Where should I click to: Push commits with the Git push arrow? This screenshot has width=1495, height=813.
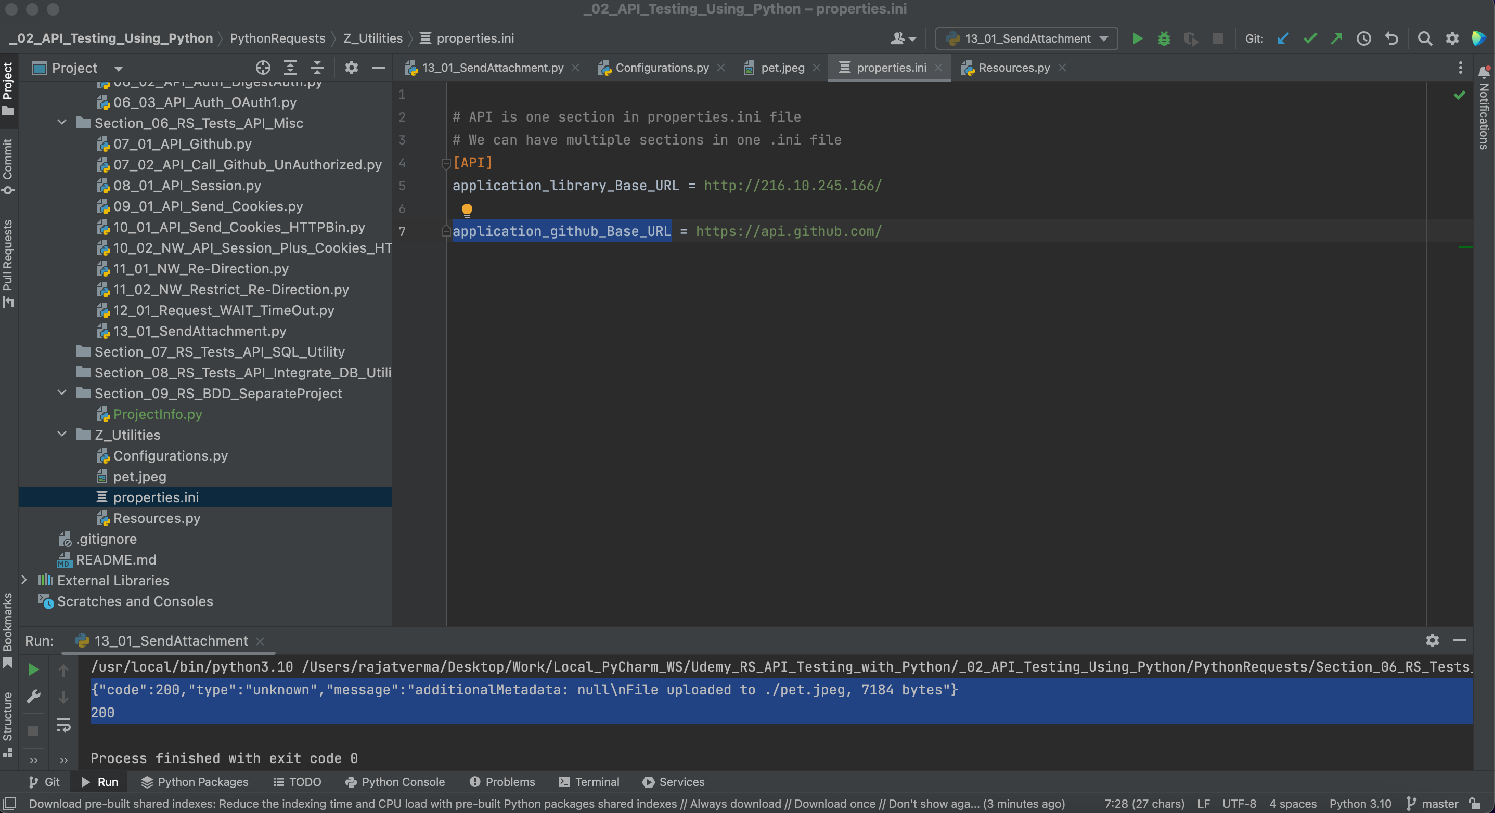(x=1336, y=38)
